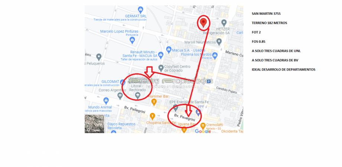Click the Marsili Neumaticos pin icon

point(219,42)
